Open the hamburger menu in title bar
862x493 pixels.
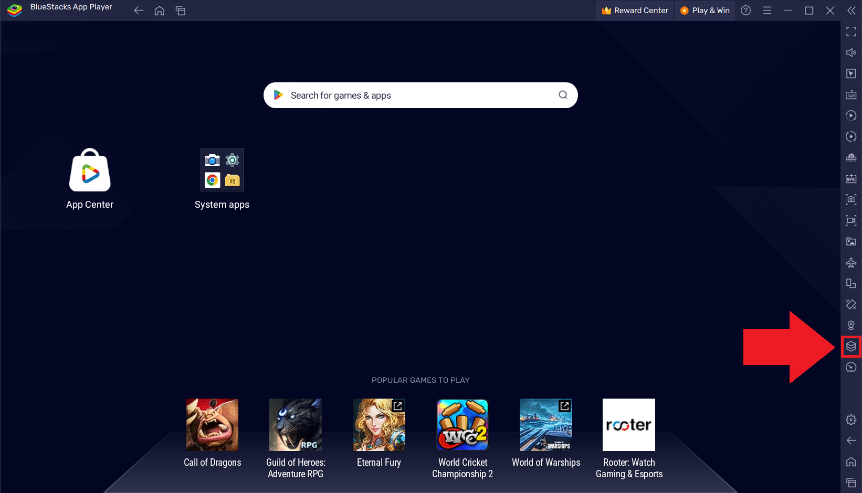coord(767,10)
